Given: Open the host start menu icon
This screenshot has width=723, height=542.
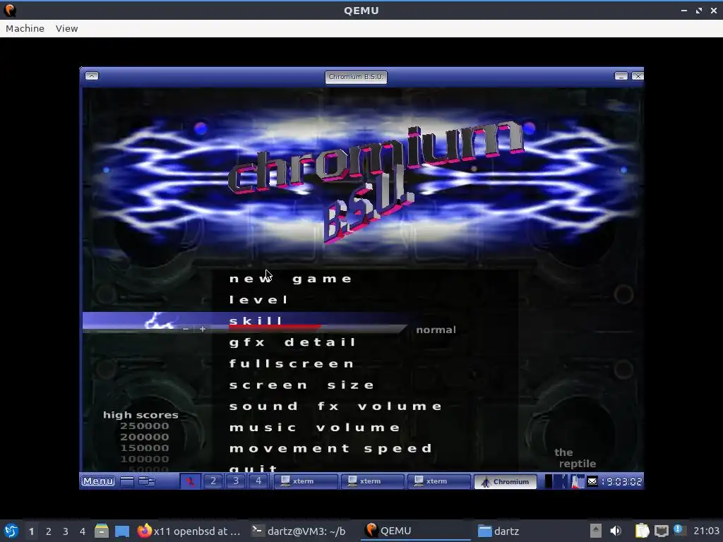Looking at the screenshot, I should pyautogui.click(x=11, y=531).
